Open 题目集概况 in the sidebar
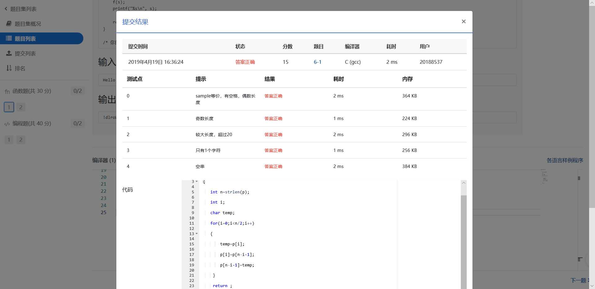The image size is (595, 289). point(28,24)
